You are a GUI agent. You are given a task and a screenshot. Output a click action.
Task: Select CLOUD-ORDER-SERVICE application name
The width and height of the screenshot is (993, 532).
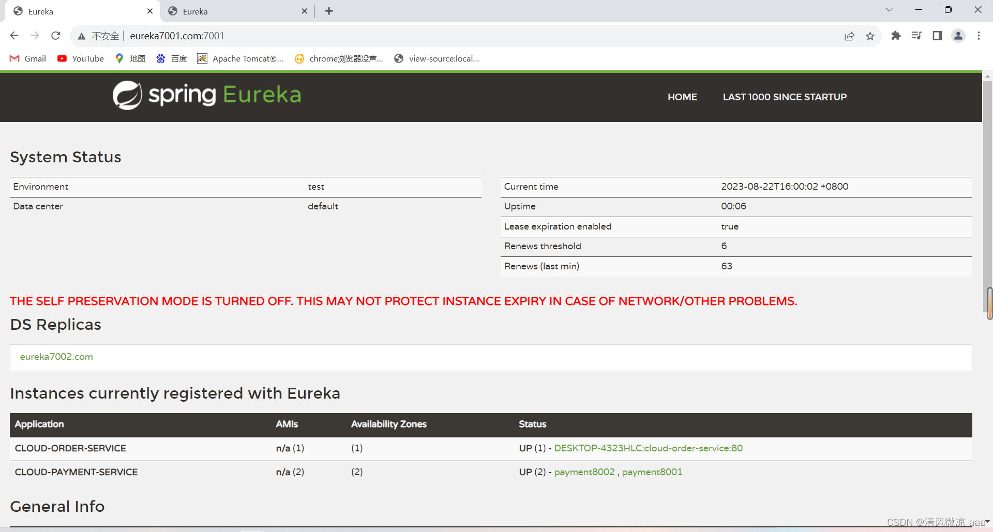click(70, 448)
